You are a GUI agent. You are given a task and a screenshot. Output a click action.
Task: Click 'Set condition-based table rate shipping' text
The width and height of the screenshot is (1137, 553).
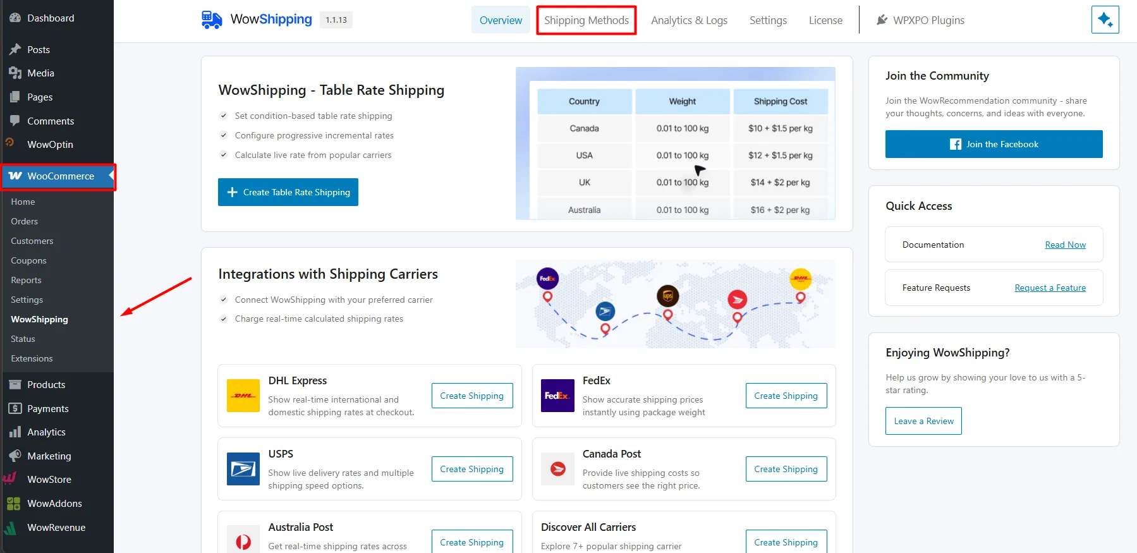click(x=313, y=116)
